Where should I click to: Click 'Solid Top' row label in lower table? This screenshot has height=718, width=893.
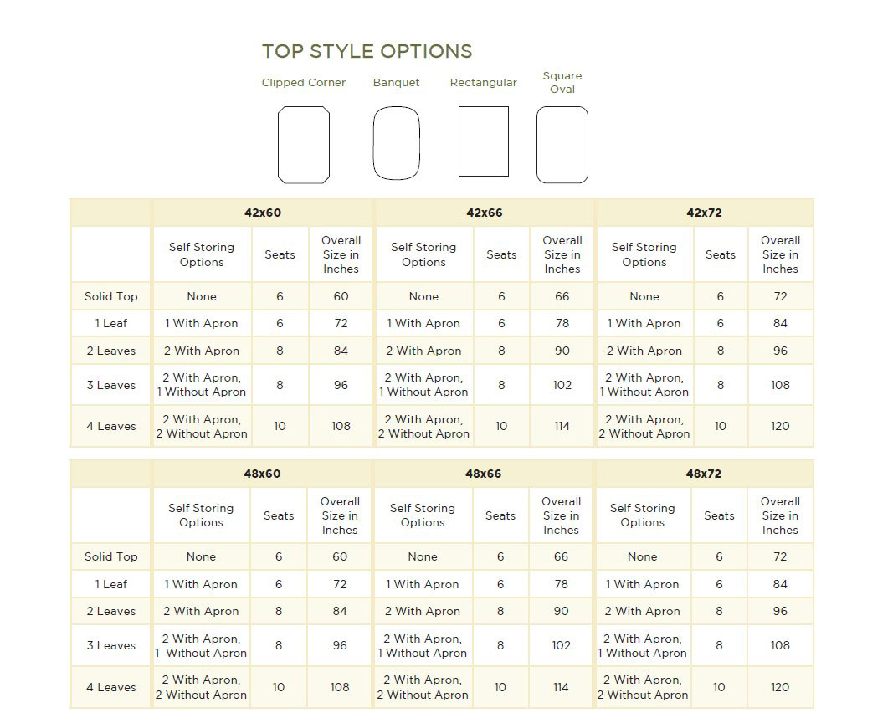pos(111,556)
